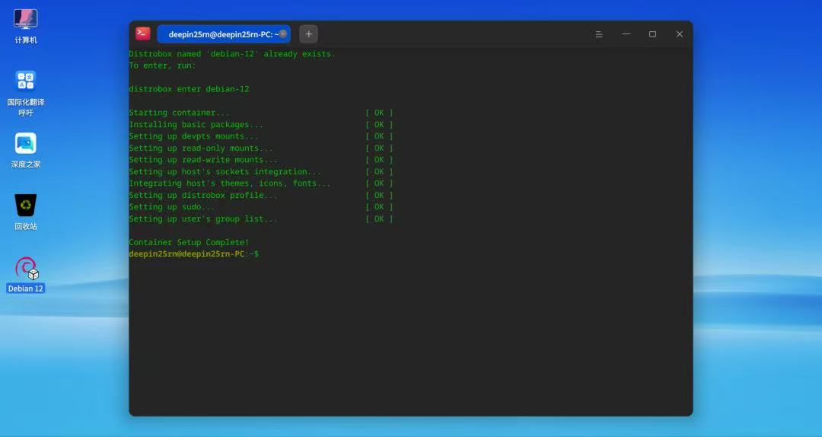822x437 pixels.
Task: Click the 'Setting up distrobox profile...' line
Action: (203, 195)
